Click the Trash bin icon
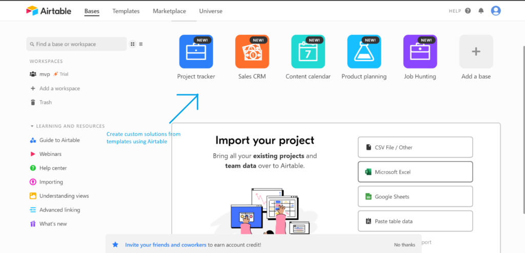525x253 pixels. [x=33, y=102]
